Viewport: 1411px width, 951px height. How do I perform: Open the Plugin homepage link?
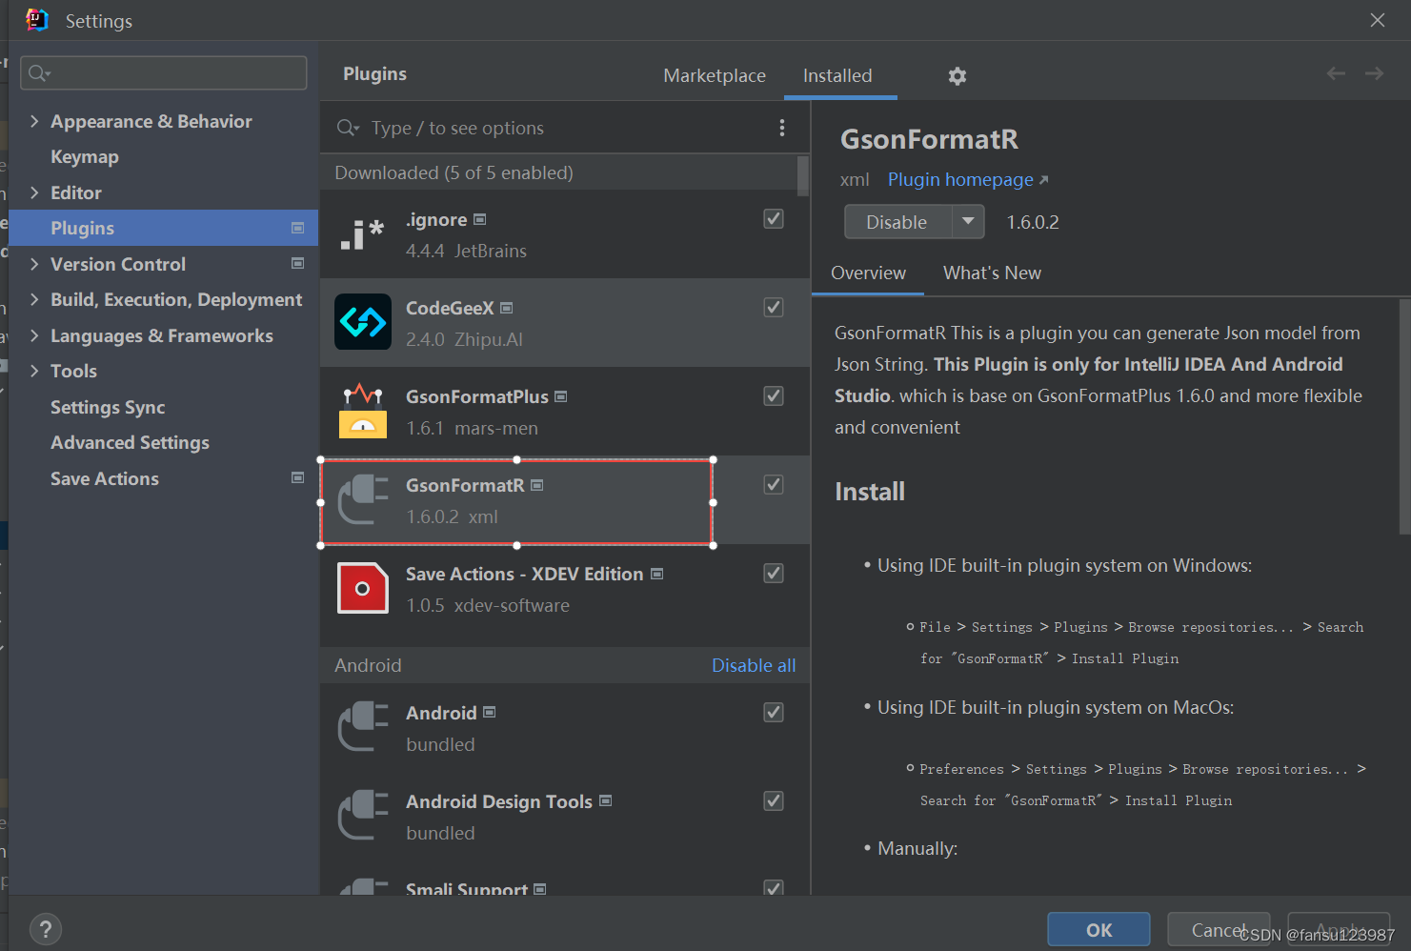(968, 180)
